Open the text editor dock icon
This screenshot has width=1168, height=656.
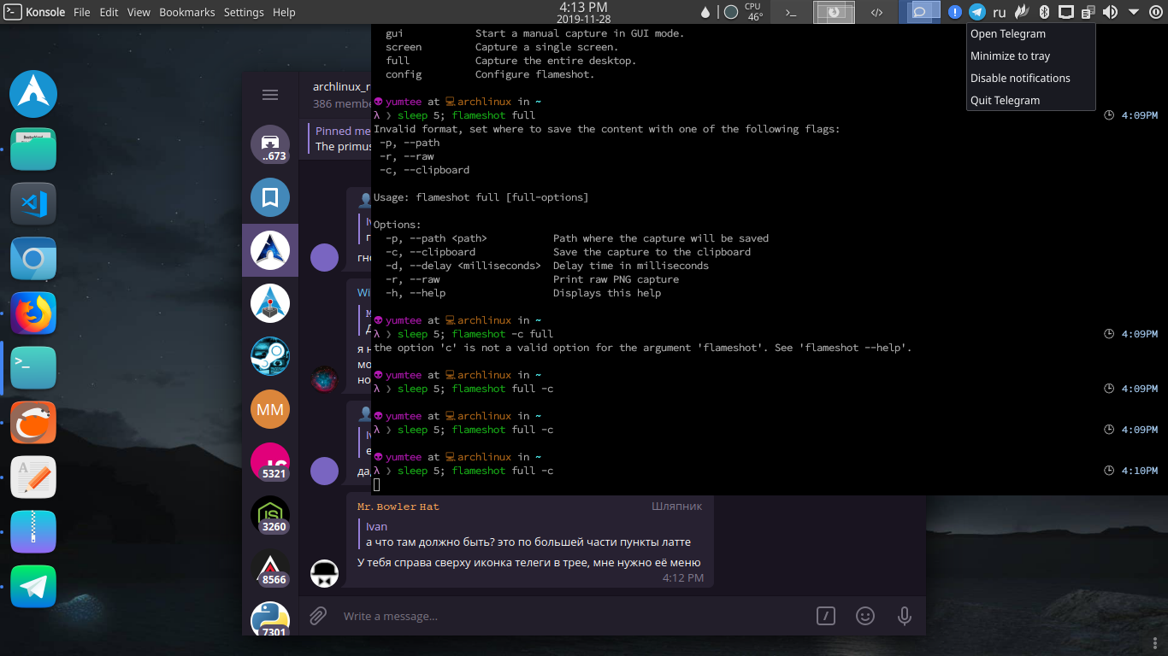pos(33,477)
